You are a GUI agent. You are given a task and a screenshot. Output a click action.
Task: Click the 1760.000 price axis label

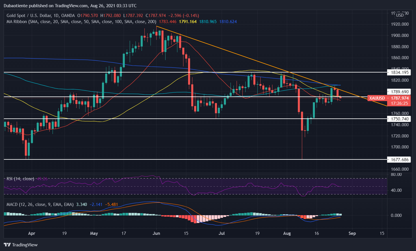400,114
